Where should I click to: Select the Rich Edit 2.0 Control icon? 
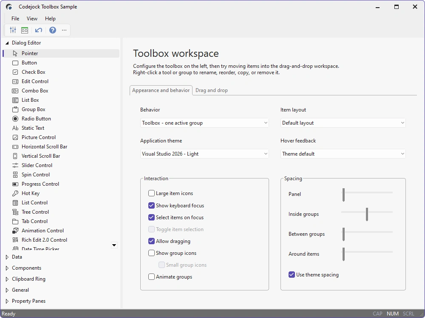coord(15,240)
